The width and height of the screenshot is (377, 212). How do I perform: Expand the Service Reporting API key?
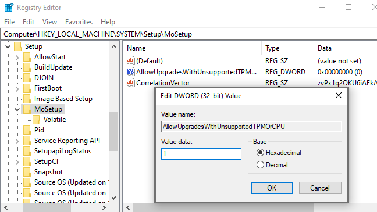[x=17, y=141]
